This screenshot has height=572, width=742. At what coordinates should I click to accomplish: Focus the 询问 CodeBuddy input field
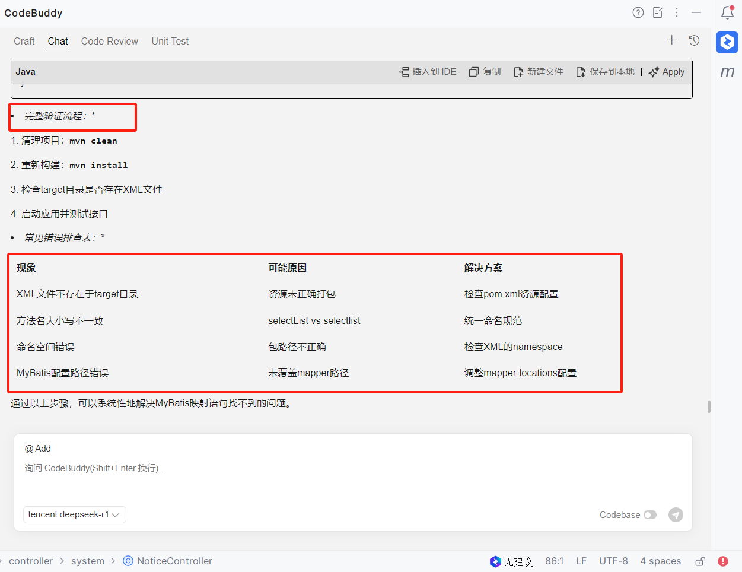pyautogui.click(x=353, y=468)
